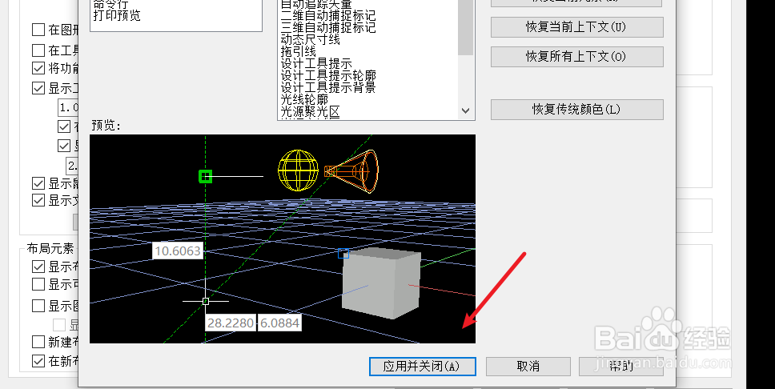Select 设计工具提示 list entry
Image resolution: width=775 pixels, height=389 pixels.
click(316, 63)
